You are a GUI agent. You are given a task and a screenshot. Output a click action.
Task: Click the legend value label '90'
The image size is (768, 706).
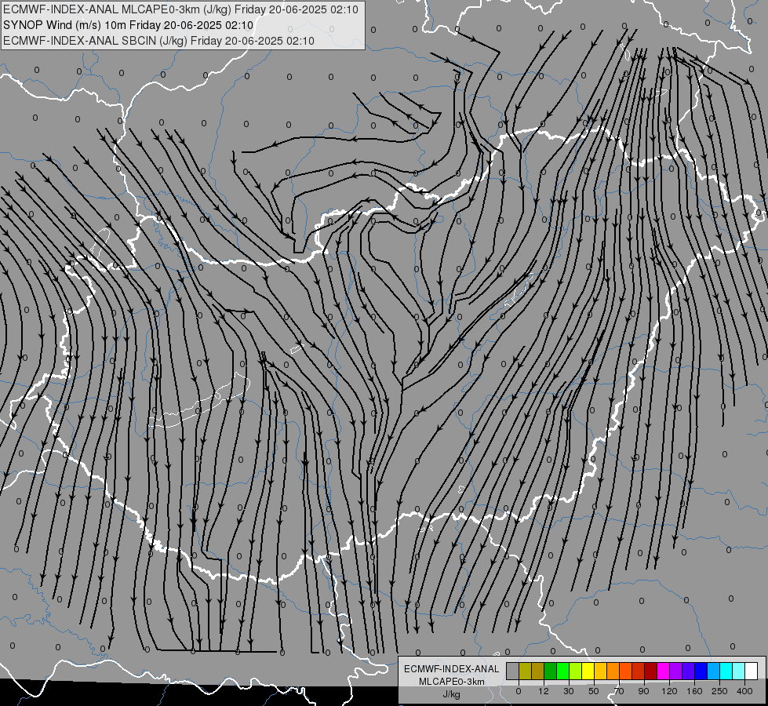click(643, 691)
